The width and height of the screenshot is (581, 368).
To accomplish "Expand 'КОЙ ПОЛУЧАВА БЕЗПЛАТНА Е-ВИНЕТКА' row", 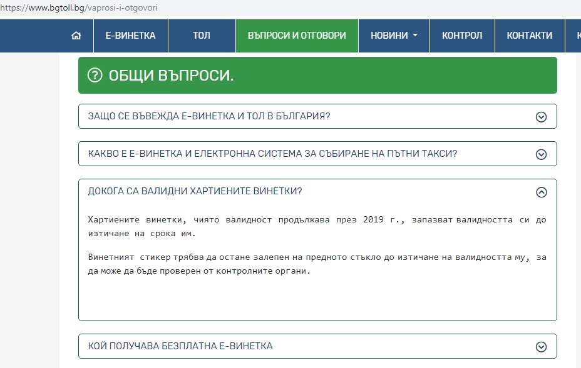I will click(x=317, y=346).
